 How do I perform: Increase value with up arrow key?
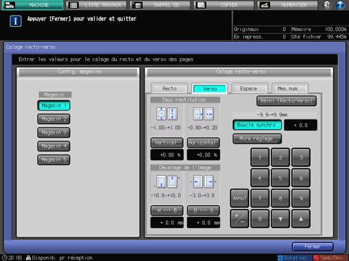pyautogui.click(x=301, y=219)
